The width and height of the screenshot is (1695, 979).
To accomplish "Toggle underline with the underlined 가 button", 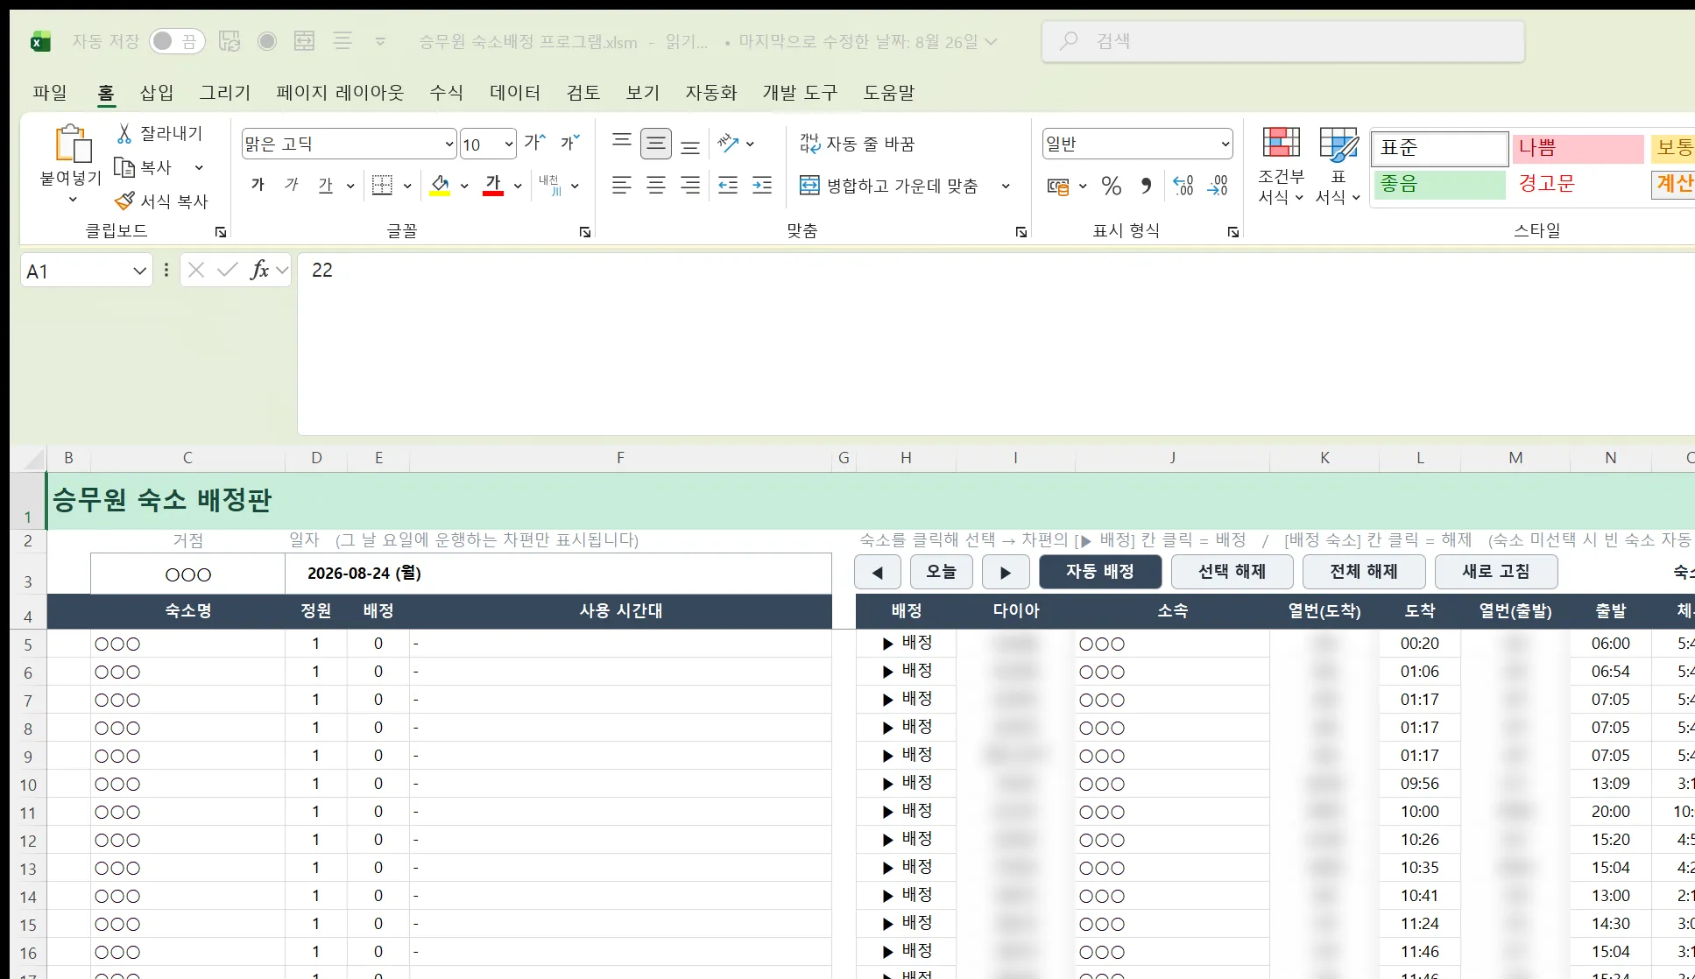I will tap(326, 185).
